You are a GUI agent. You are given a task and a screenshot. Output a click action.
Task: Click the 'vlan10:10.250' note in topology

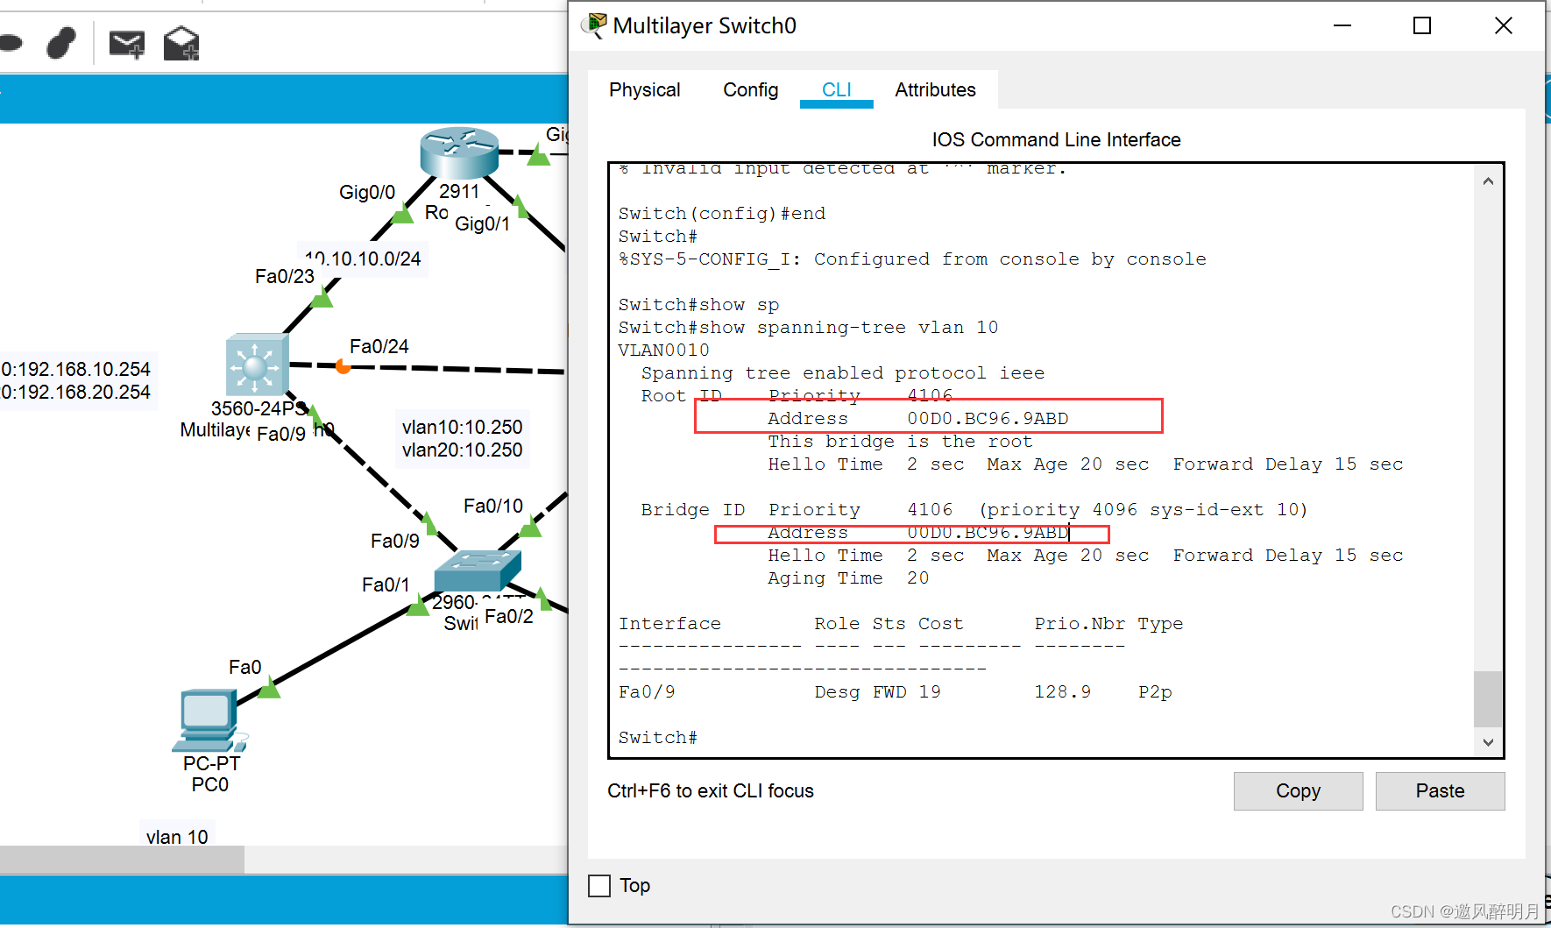click(462, 427)
